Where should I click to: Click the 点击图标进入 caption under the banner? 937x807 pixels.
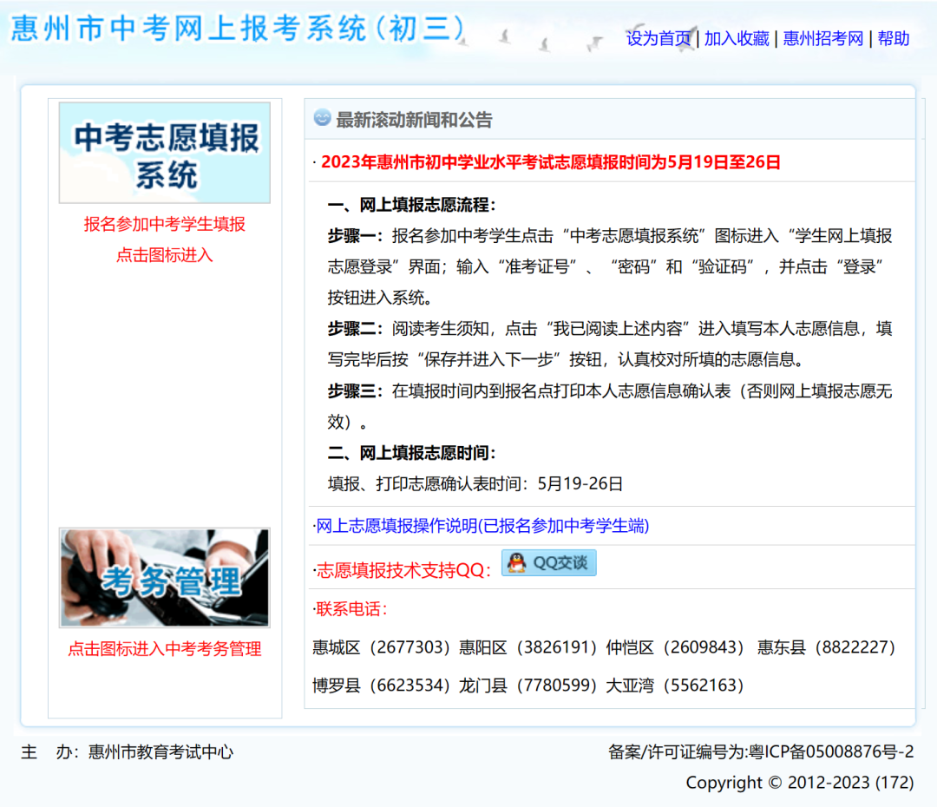click(164, 255)
